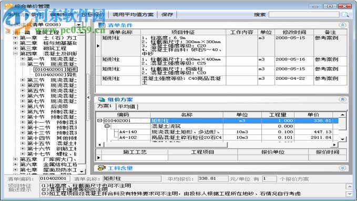The height and width of the screenshot is (201, 357).
Task: Expand the 第二章 桩与地基基础 node
Action: pyautogui.click(x=15, y=43)
